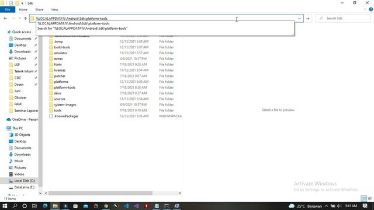The height and width of the screenshot is (210, 374).
Task: Switch to large icons view layout
Action: click(370, 198)
